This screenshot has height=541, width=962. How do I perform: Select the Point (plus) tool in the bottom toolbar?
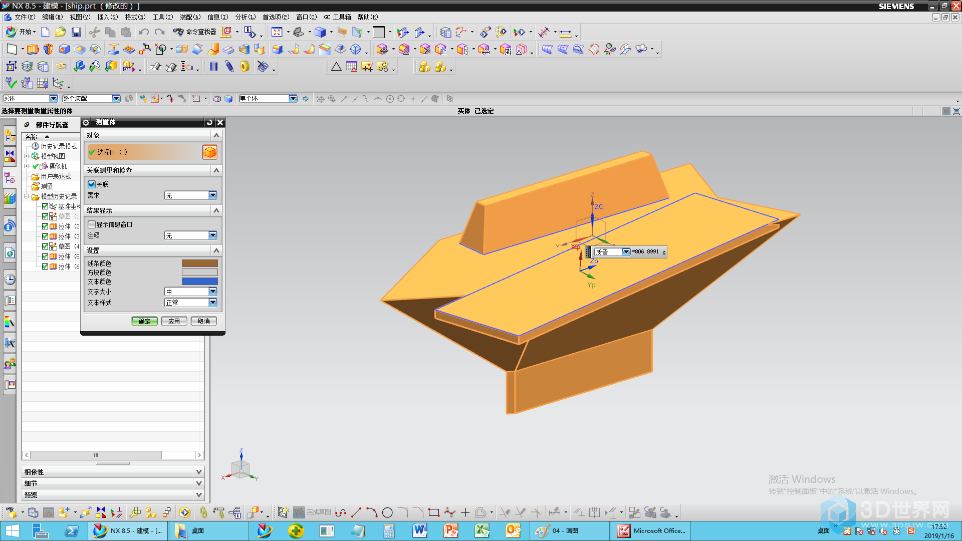[x=465, y=512]
